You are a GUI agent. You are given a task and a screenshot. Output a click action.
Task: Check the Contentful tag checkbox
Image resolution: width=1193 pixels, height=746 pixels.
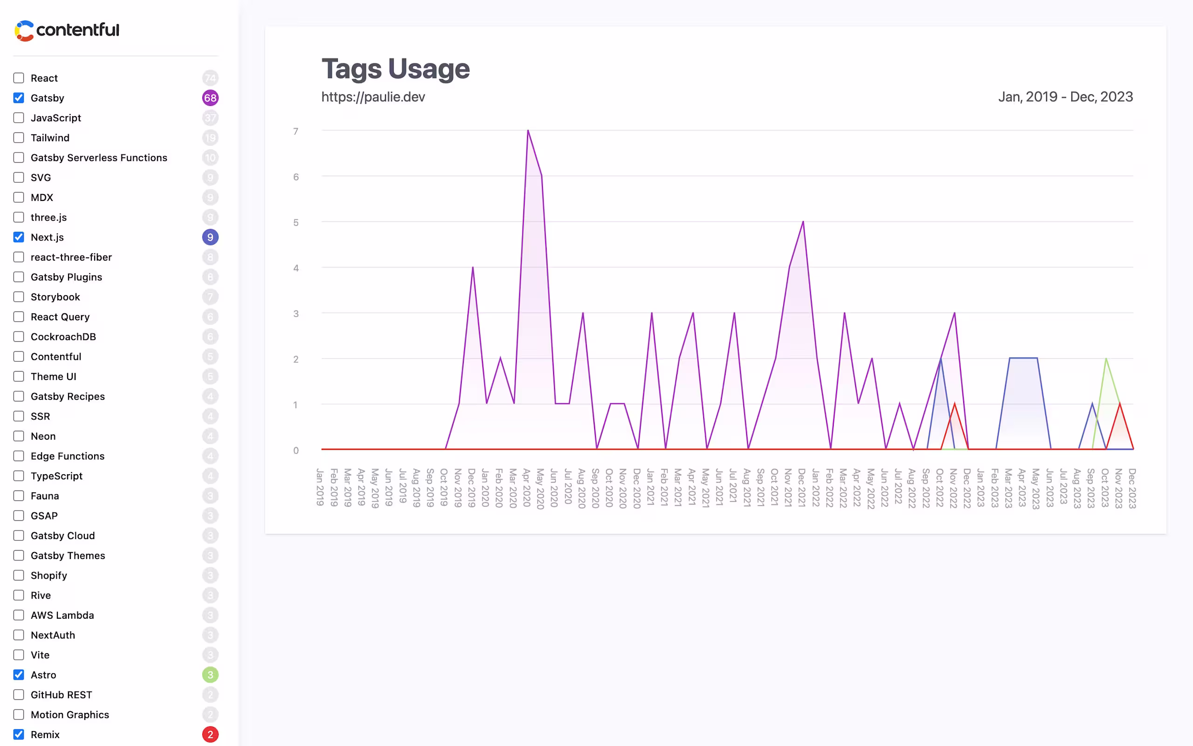pyautogui.click(x=19, y=357)
